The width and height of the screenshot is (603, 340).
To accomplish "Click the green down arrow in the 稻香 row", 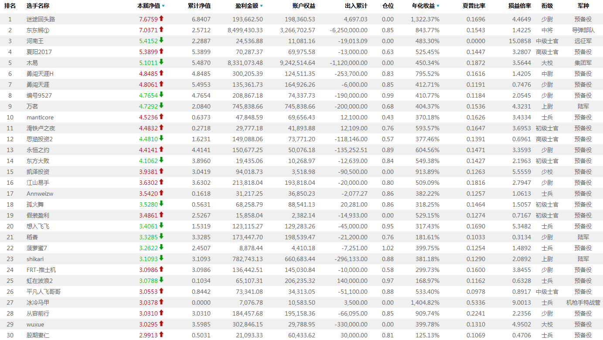I will tap(161, 236).
